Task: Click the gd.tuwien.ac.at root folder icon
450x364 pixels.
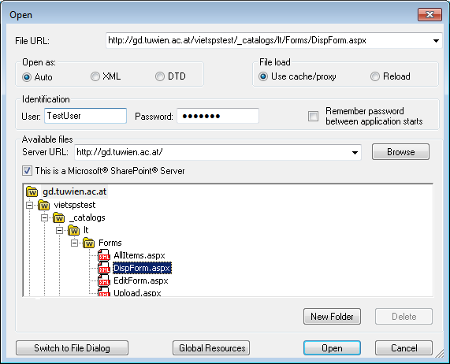Action: 32,191
